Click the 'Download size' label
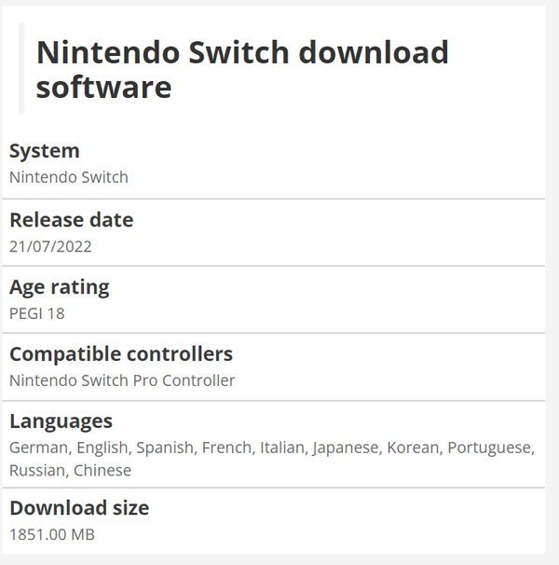 (79, 508)
